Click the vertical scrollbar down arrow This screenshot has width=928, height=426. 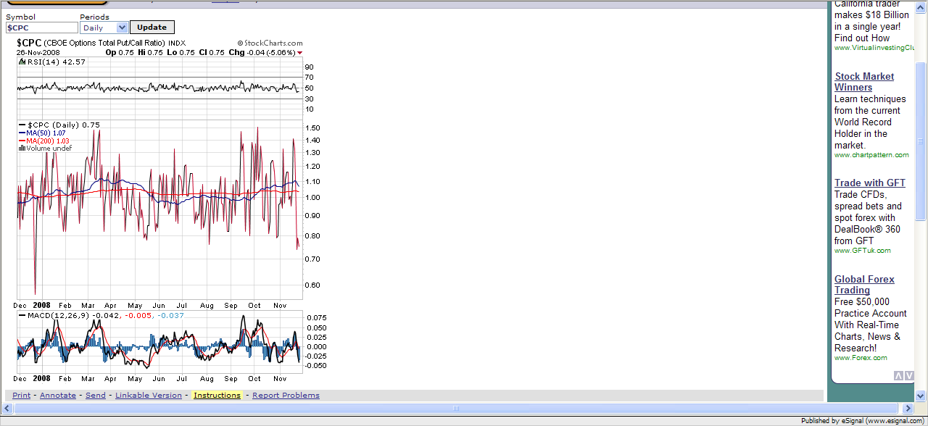[921, 396]
